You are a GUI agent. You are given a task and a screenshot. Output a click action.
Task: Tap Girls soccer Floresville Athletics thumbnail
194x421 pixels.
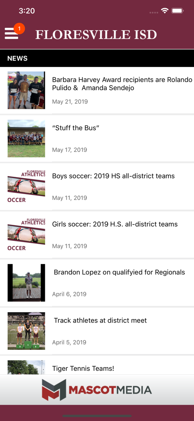(x=26, y=234)
